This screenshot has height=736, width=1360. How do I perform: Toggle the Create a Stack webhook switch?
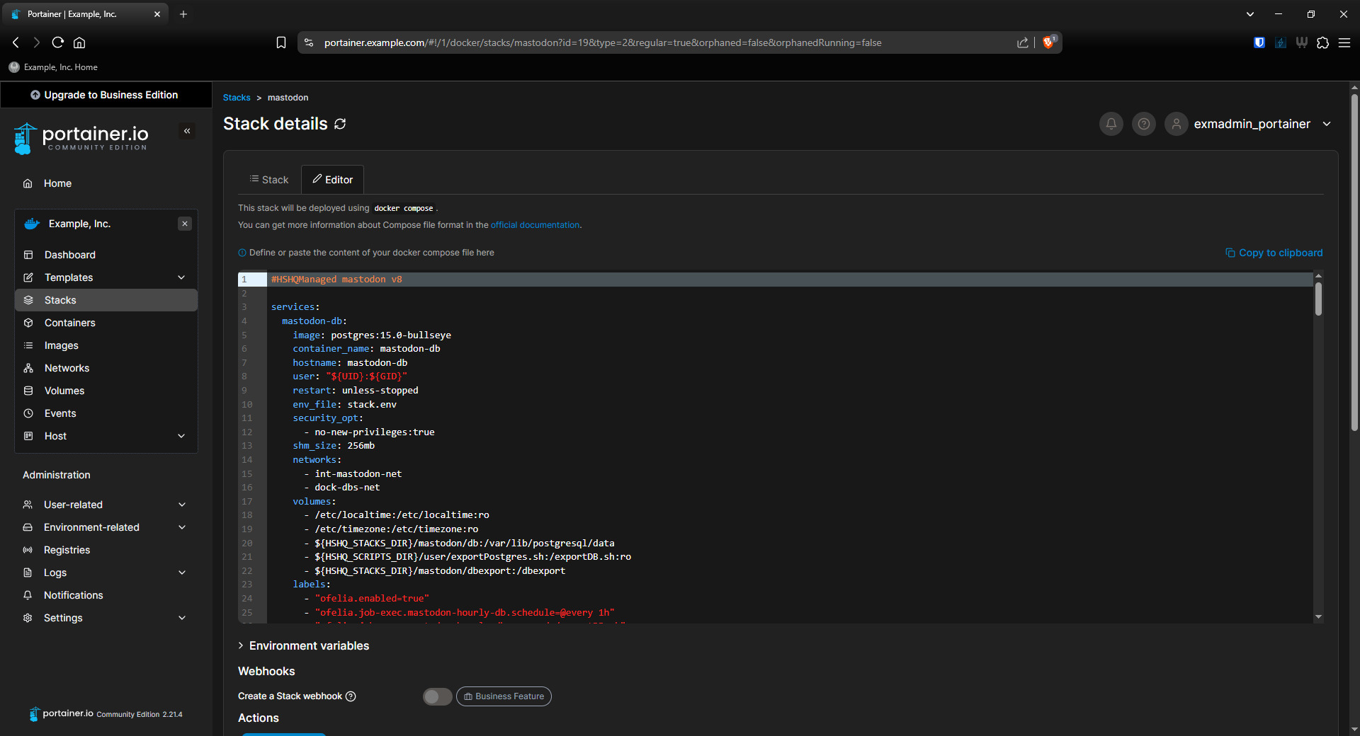coord(437,696)
